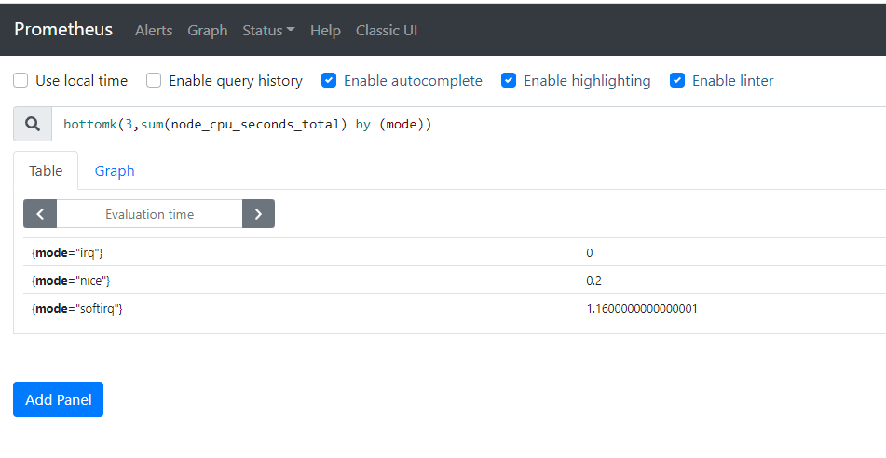Click the Evaluation time input field
This screenshot has width=886, height=458.
(150, 214)
